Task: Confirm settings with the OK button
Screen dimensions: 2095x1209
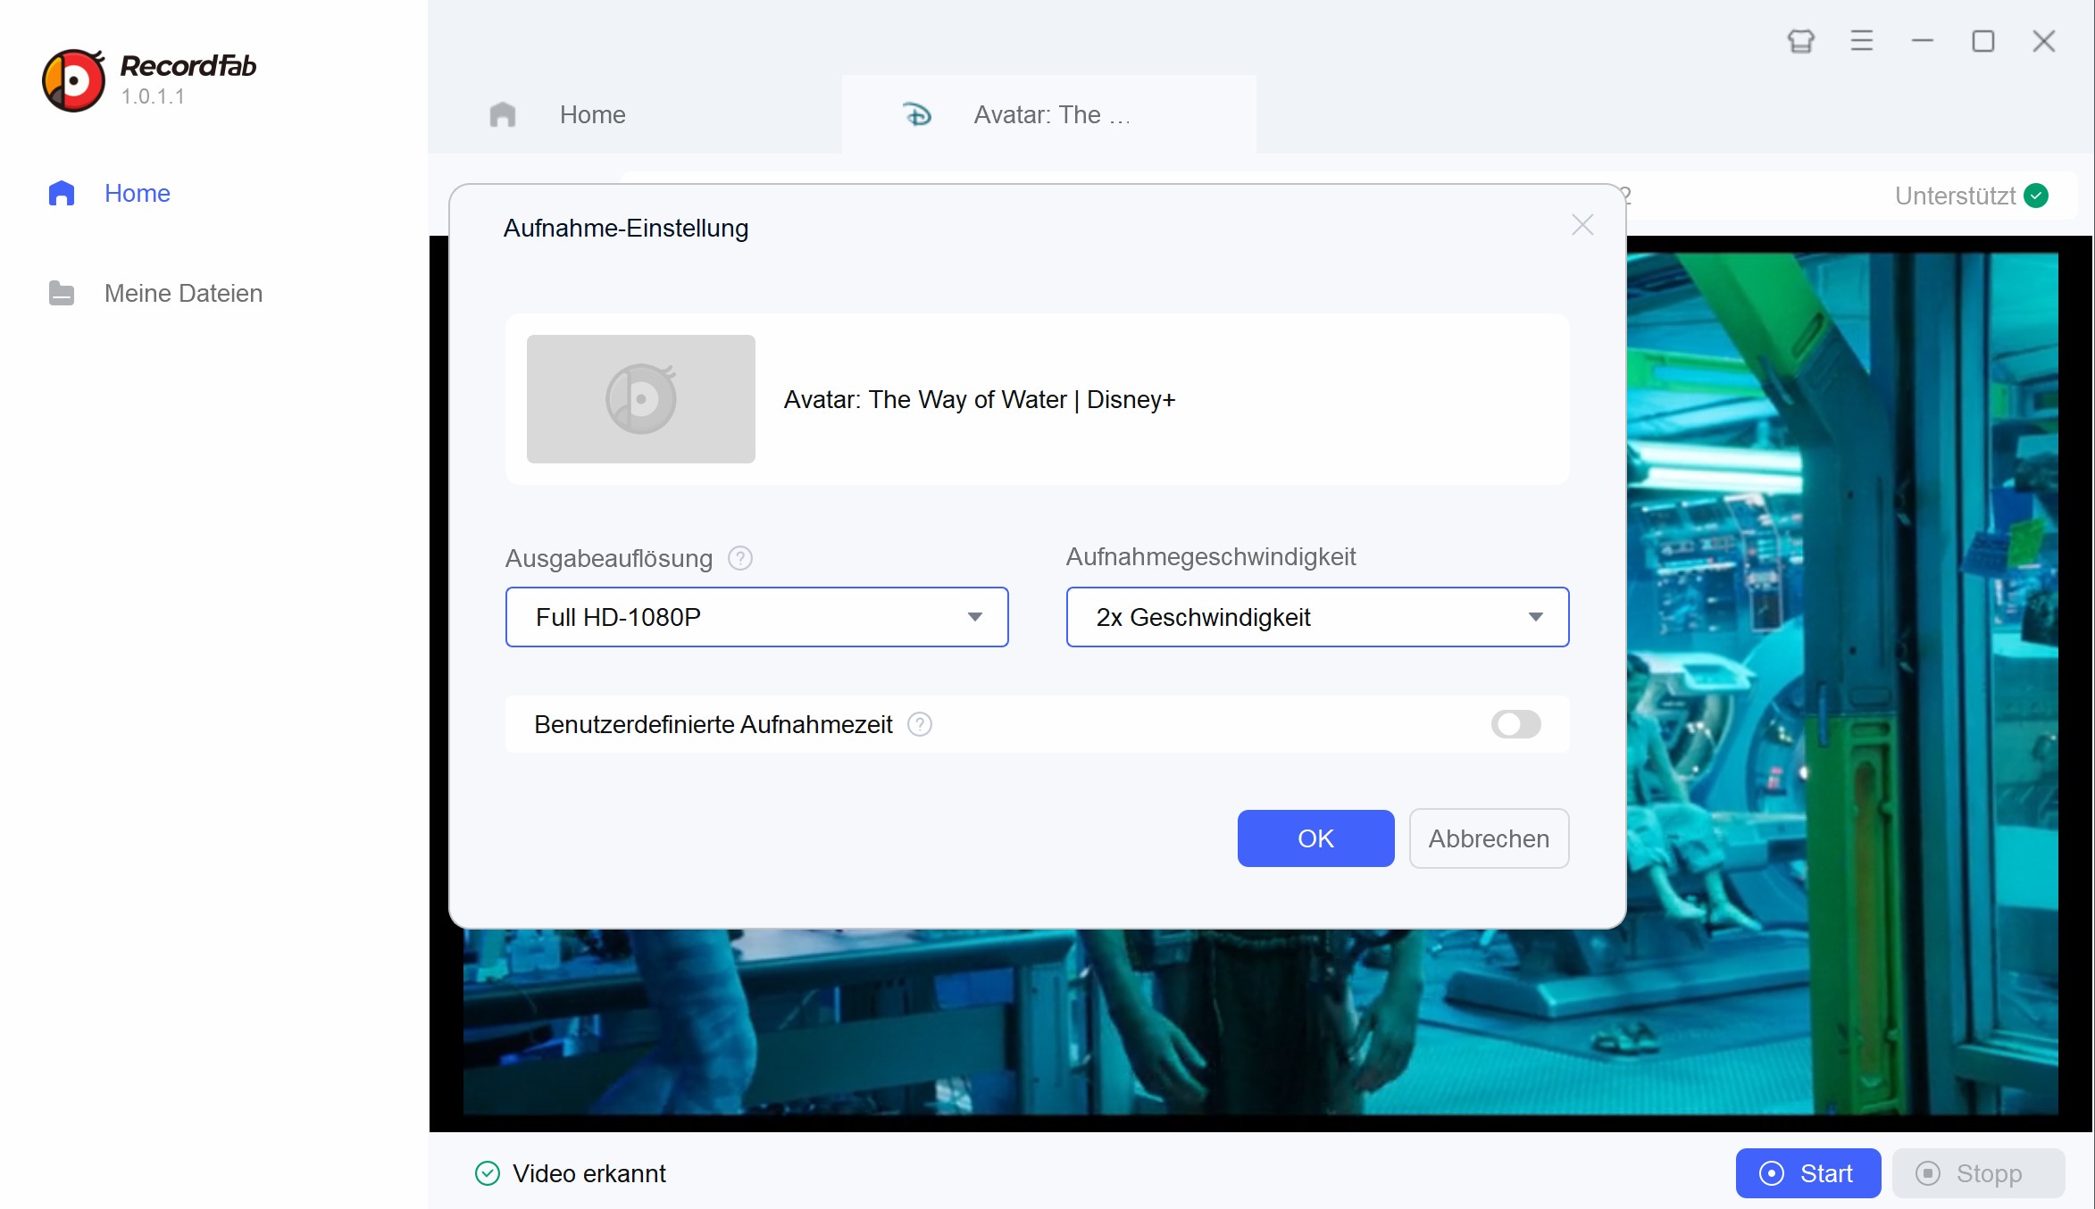Action: (1316, 838)
